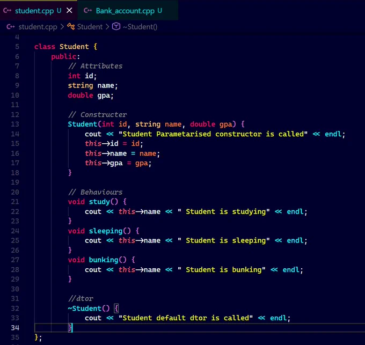Click line number 5 in the gutter
The image size is (365, 345).
(x=17, y=47)
